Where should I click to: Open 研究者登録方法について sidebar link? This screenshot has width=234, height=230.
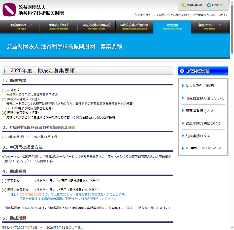coord(205,98)
